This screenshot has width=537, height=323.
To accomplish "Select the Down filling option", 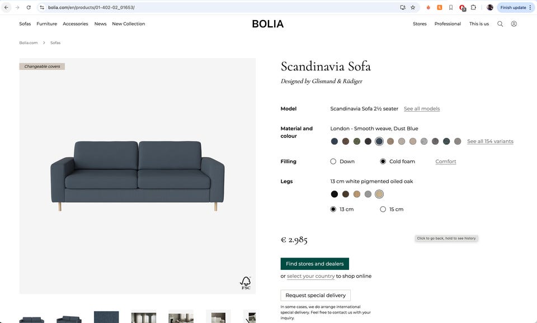I will click(333, 161).
